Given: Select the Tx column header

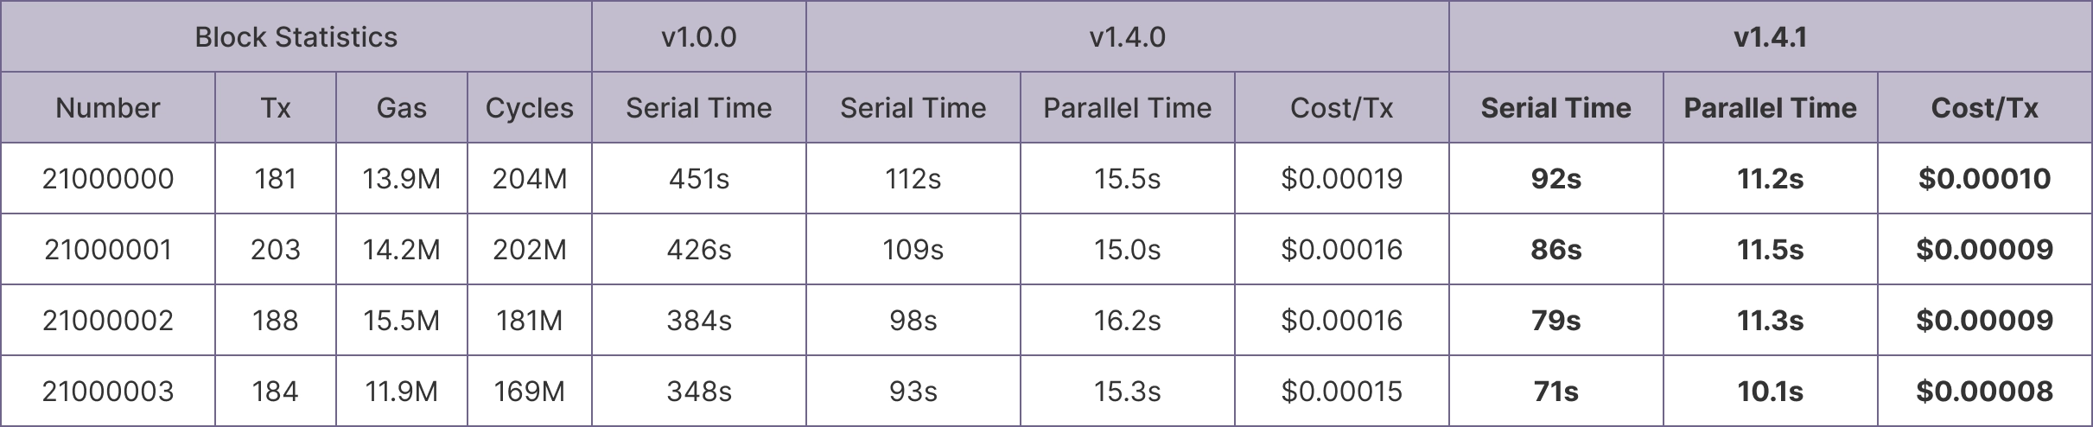Looking at the screenshot, I should point(276,108).
